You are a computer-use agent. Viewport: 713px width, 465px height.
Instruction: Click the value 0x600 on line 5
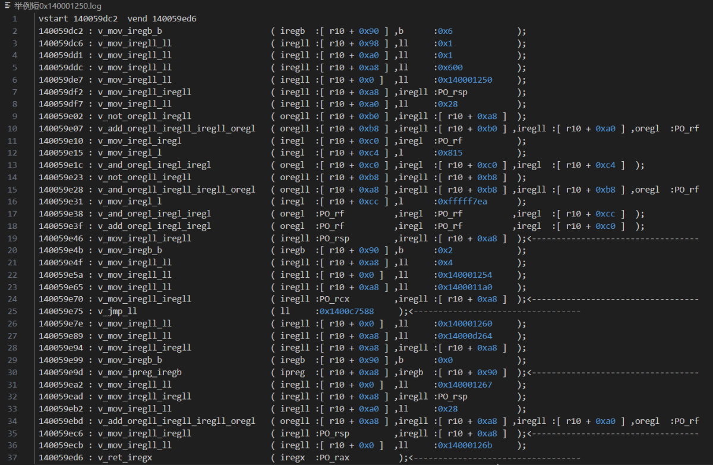pyautogui.click(x=450, y=68)
